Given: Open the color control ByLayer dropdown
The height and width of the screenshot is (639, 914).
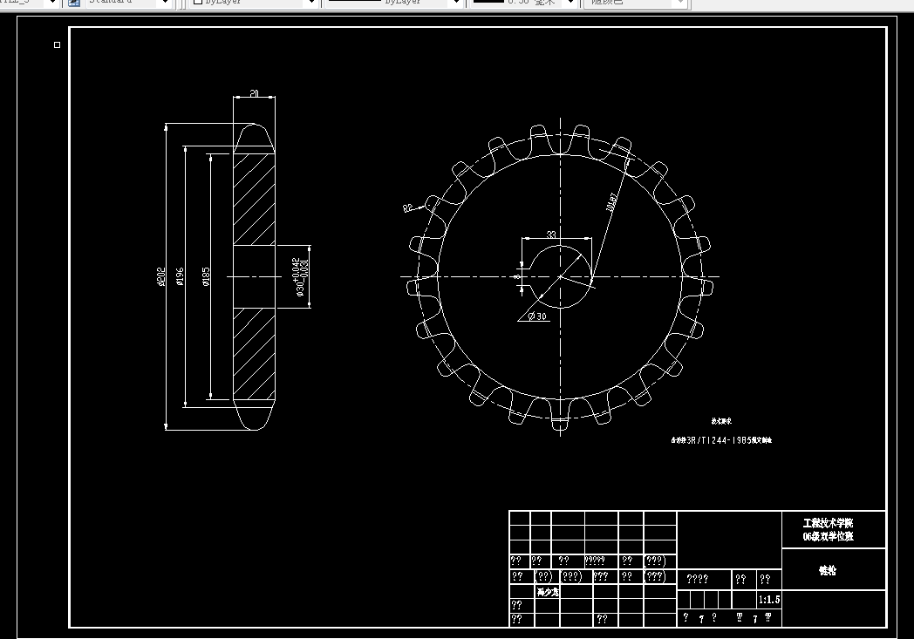Looking at the screenshot, I should (256, 3).
